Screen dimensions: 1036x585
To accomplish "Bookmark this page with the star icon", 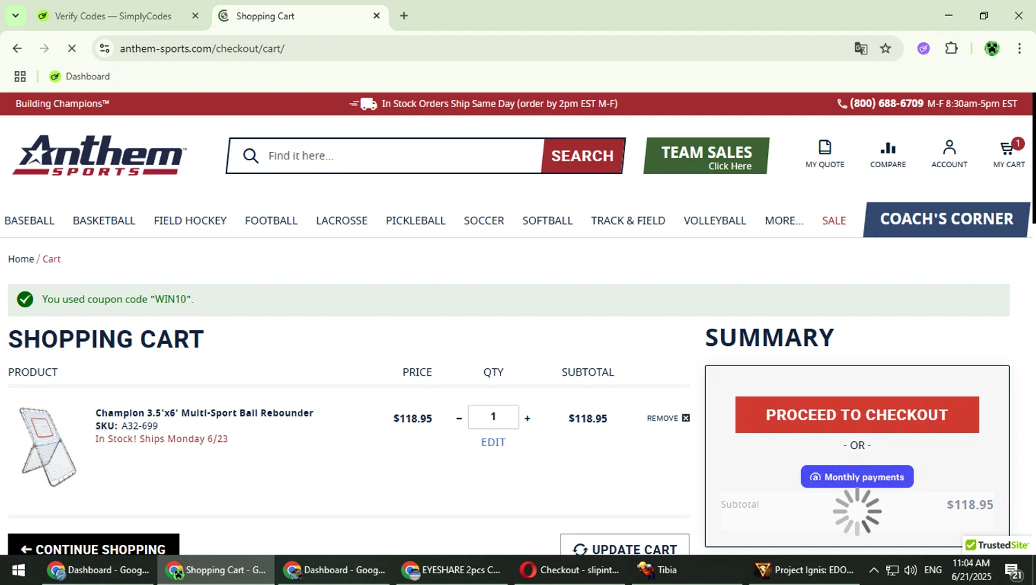I will click(x=885, y=48).
